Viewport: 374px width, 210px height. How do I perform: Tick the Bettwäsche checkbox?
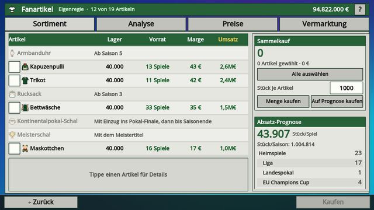coord(14,107)
